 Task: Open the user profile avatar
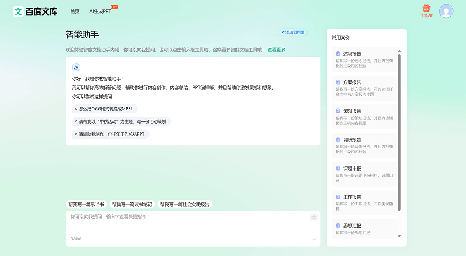pyautogui.click(x=446, y=11)
